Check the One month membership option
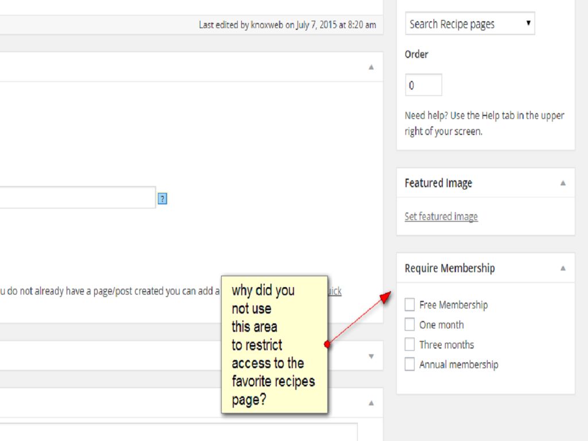 [409, 324]
